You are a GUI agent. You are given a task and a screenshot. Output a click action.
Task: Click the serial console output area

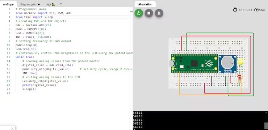click(198, 121)
